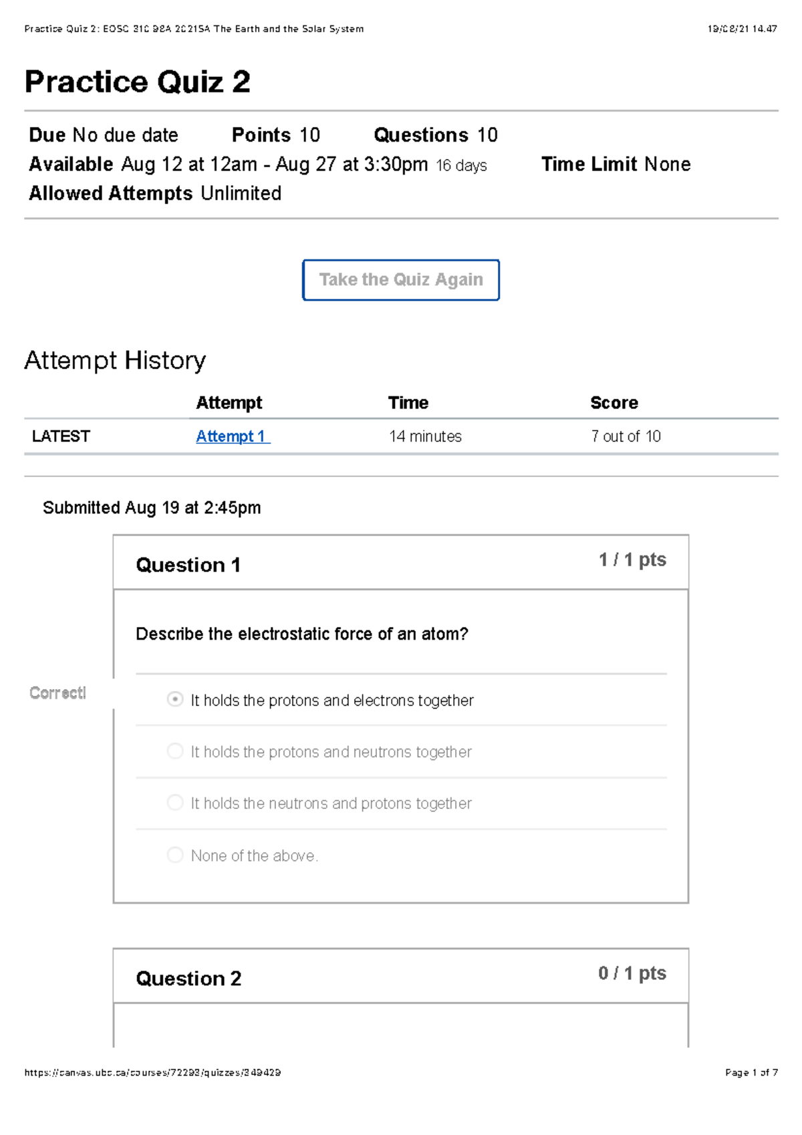Select the neutrons and protons together option
The height and width of the screenshot is (1135, 802).
coord(175,803)
